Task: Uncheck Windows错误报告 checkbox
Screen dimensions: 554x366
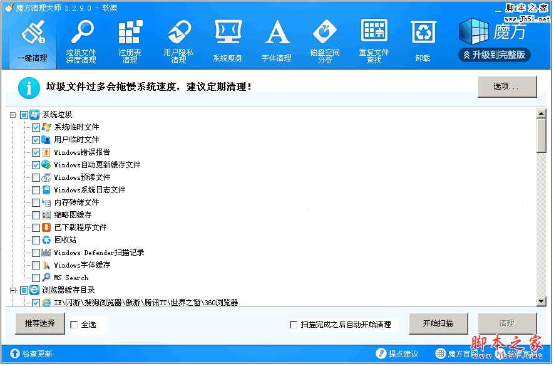Action: pyautogui.click(x=36, y=152)
